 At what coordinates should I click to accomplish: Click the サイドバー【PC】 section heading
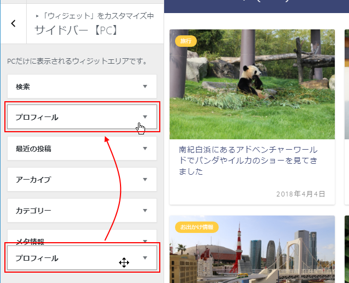(77, 30)
